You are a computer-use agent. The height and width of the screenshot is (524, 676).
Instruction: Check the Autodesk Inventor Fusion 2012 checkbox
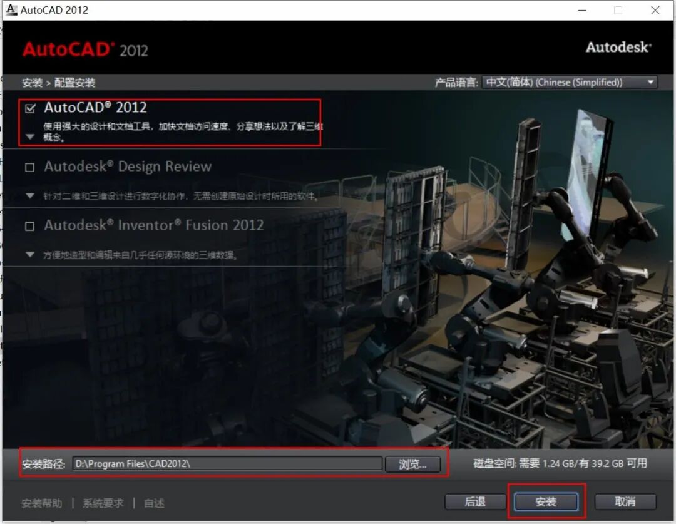point(30,226)
